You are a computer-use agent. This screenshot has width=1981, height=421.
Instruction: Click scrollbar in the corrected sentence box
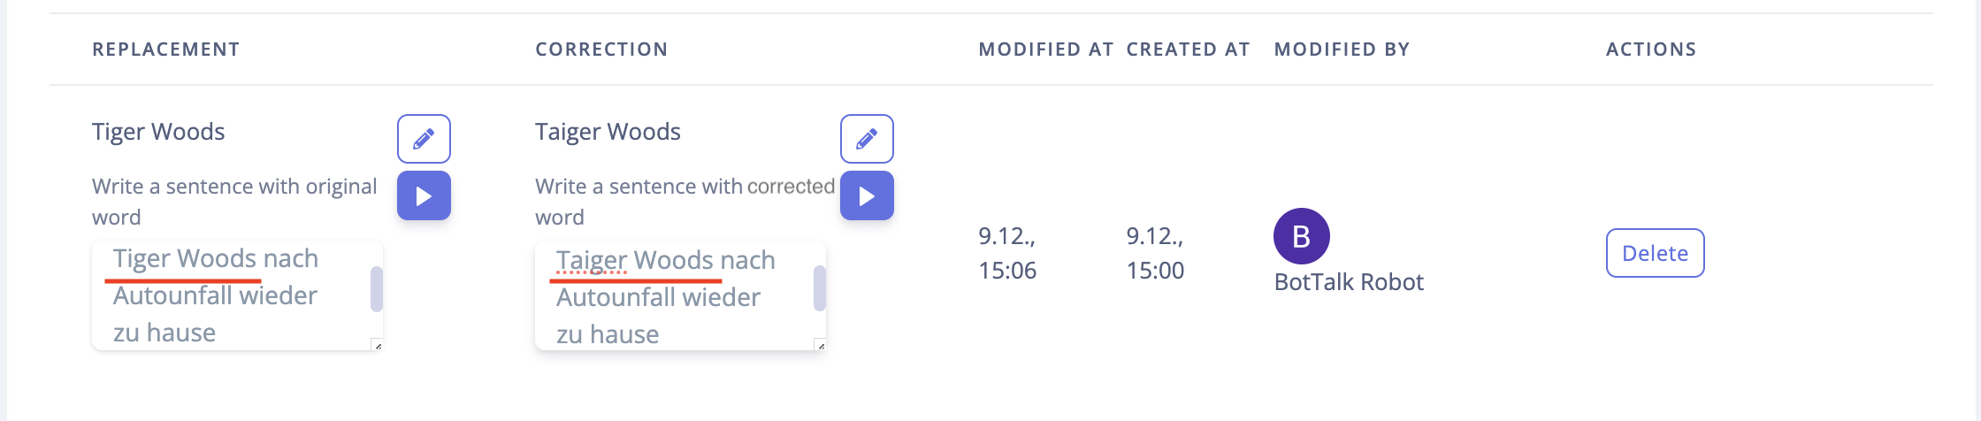(x=820, y=289)
